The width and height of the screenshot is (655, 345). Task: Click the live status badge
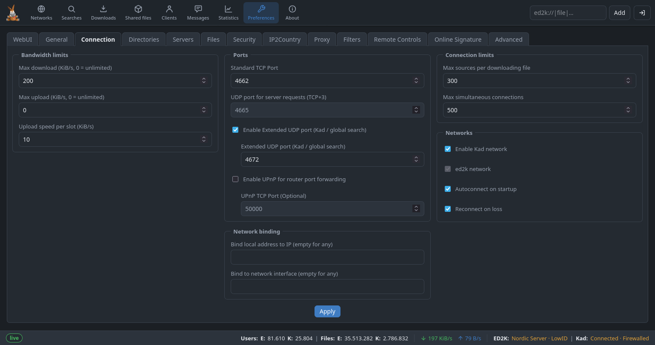14,338
